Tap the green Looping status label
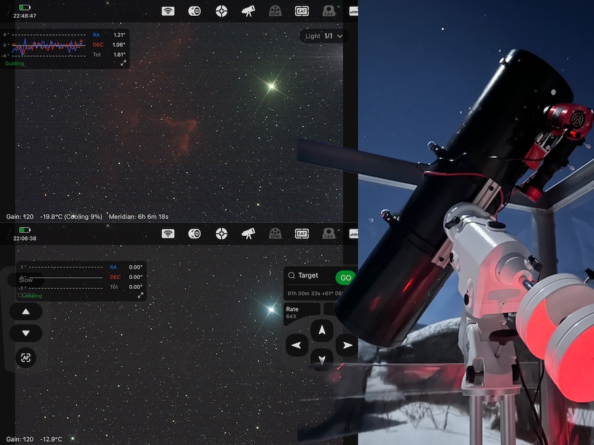 coord(32,295)
